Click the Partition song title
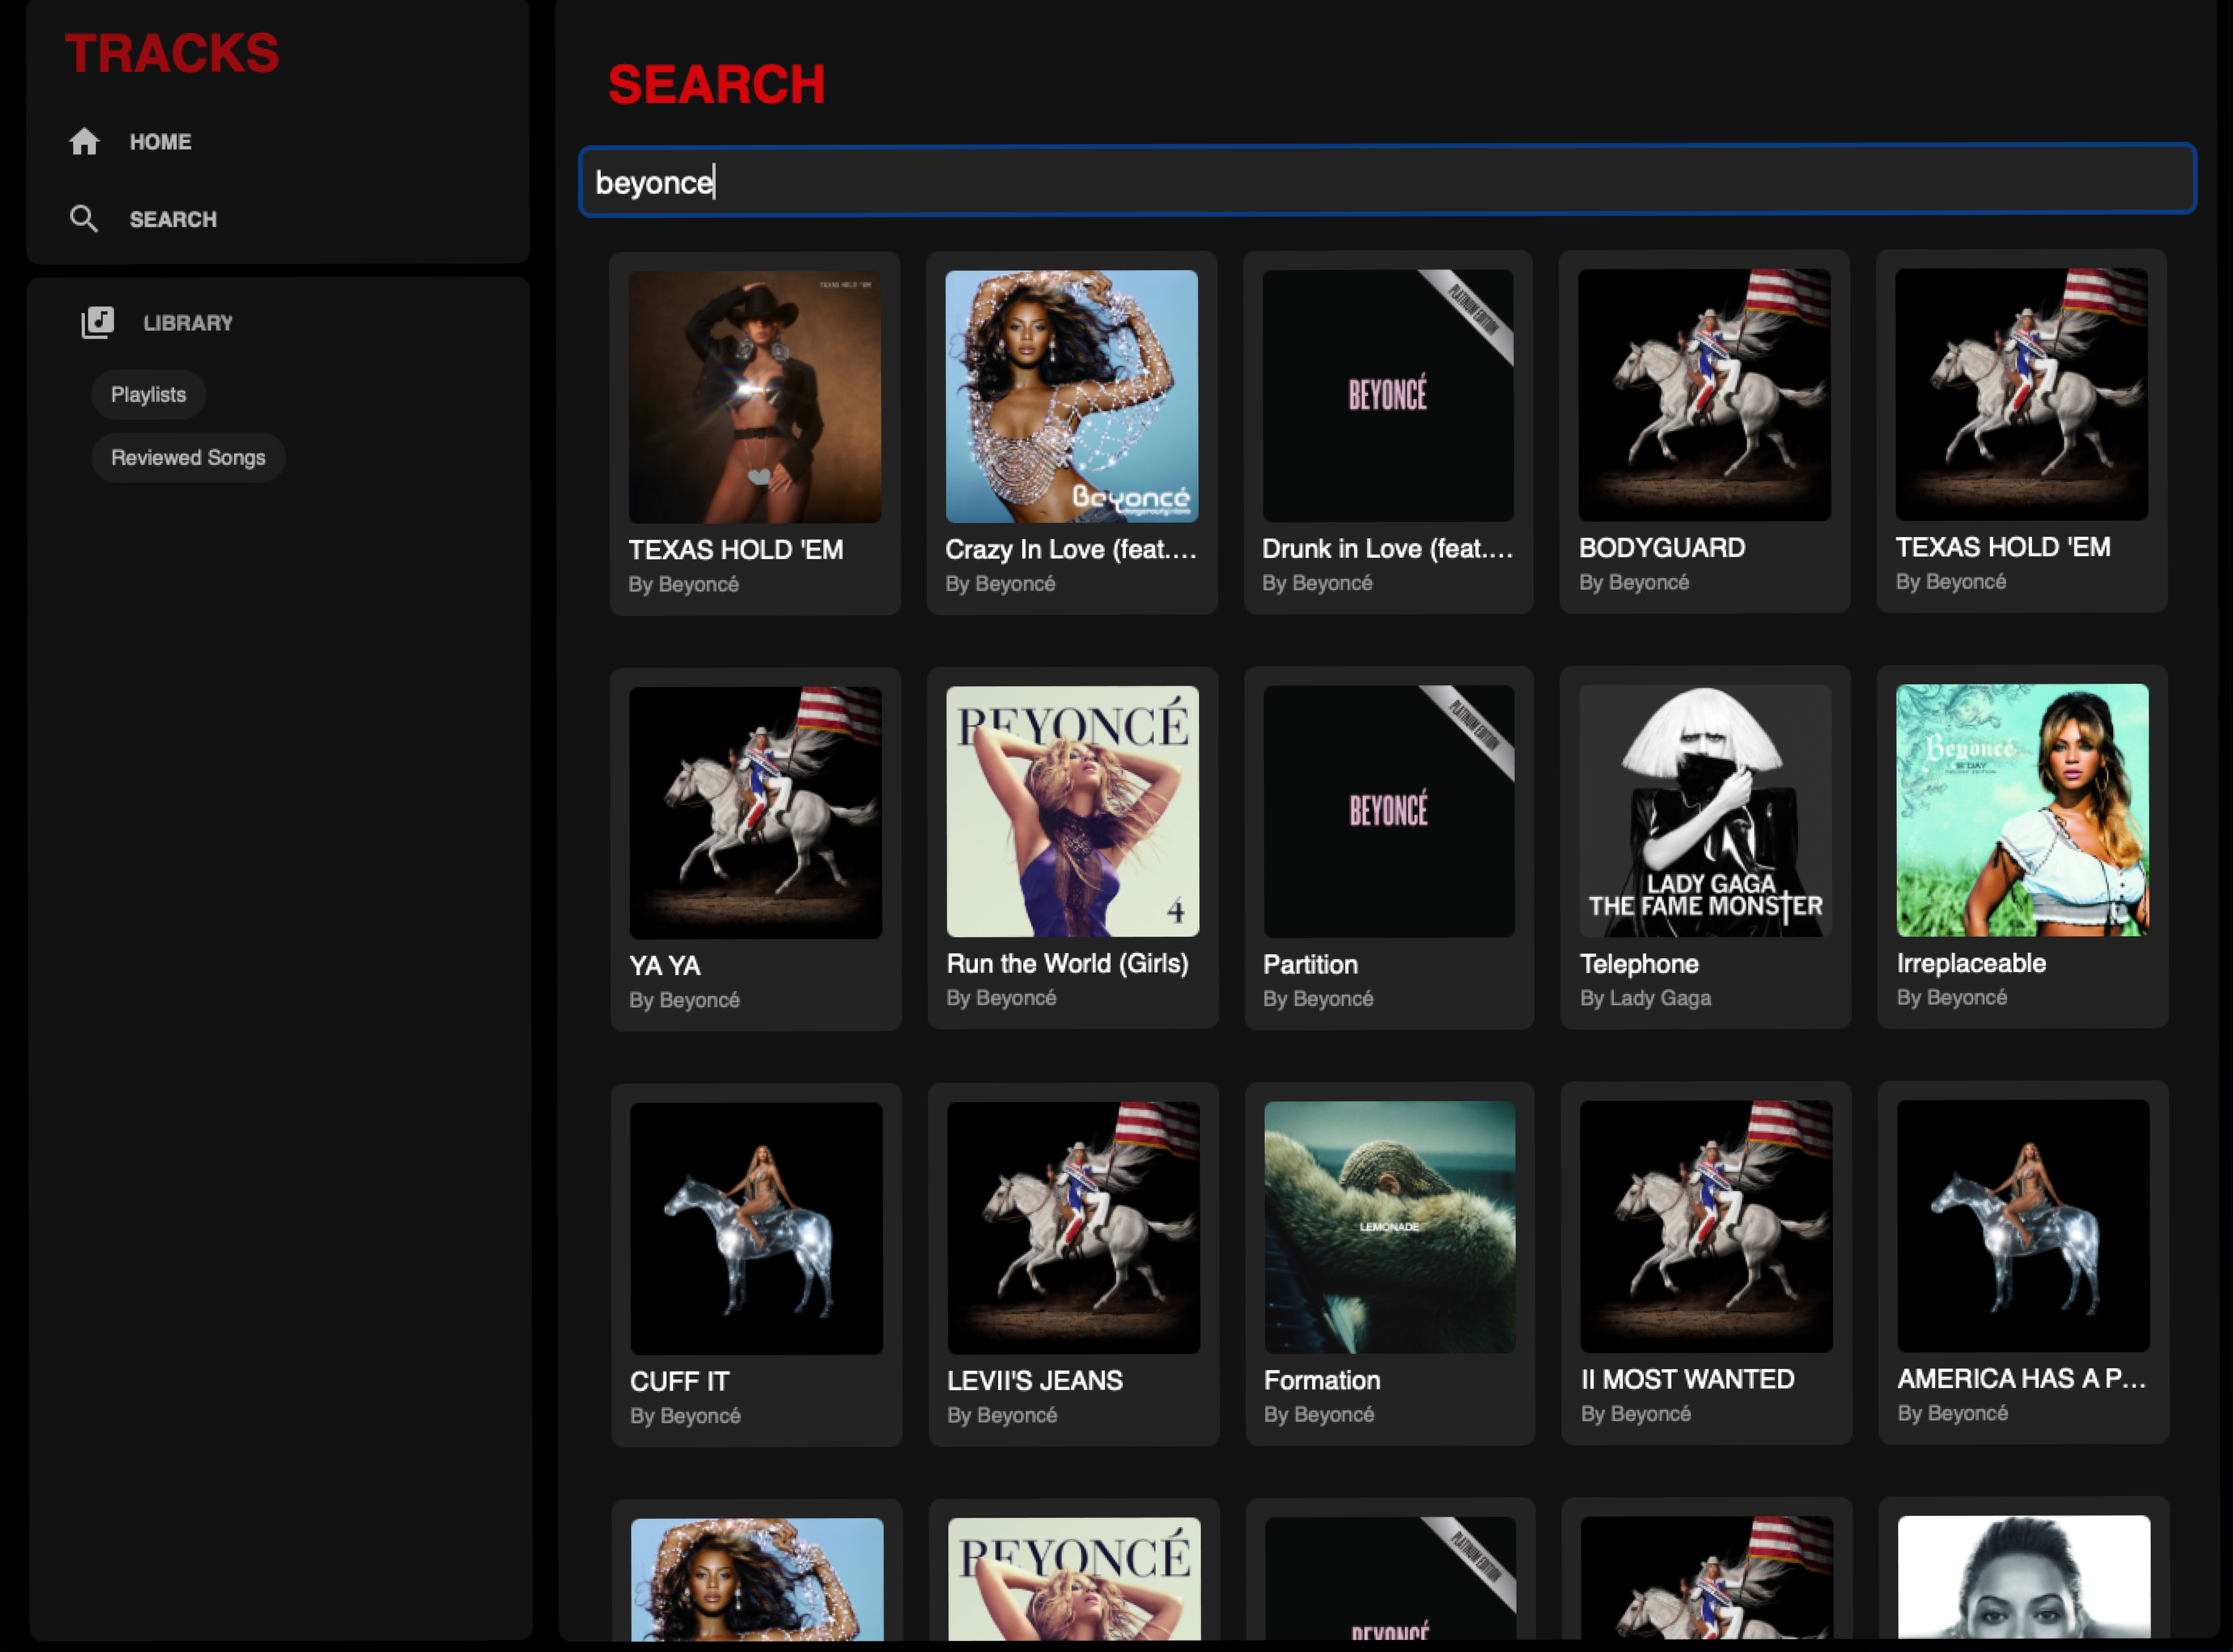 point(1310,964)
